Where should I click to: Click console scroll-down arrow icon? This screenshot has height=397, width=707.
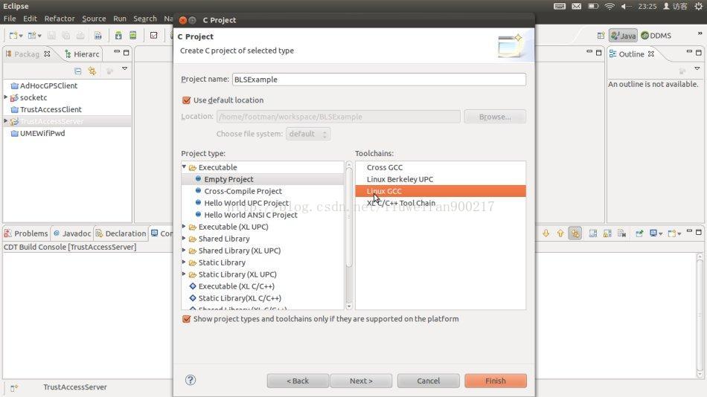[x=546, y=233]
